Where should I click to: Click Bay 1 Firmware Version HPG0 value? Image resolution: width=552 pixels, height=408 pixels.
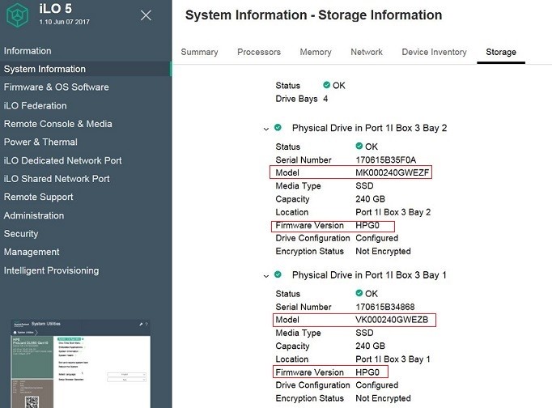point(367,372)
